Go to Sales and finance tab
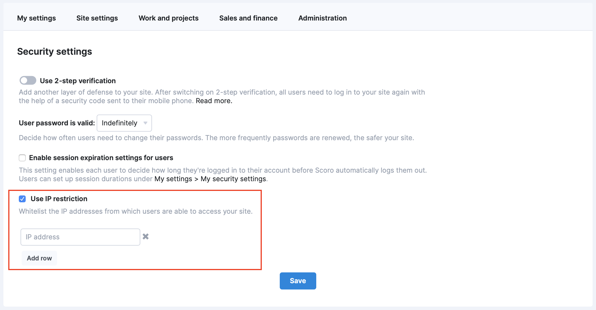The width and height of the screenshot is (596, 310). coord(248,18)
